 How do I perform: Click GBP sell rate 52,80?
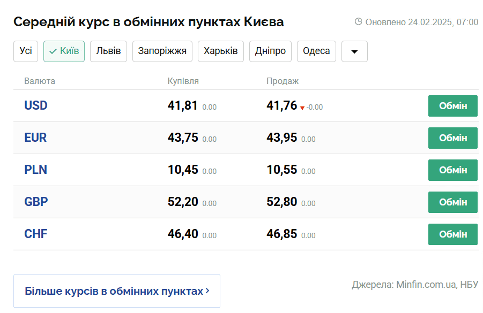281,202
